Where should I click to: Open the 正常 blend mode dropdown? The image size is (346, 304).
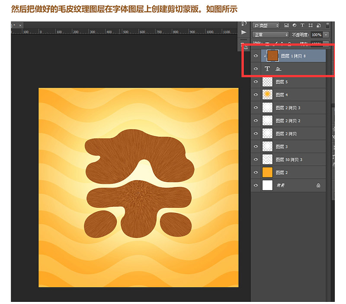[271, 35]
